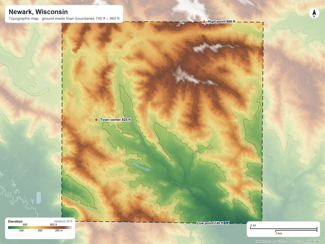Click the blue low point triangle marker
This screenshot has height=244, width=325.
227,223
